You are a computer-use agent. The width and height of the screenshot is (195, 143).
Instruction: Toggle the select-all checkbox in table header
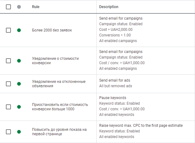(8, 7)
